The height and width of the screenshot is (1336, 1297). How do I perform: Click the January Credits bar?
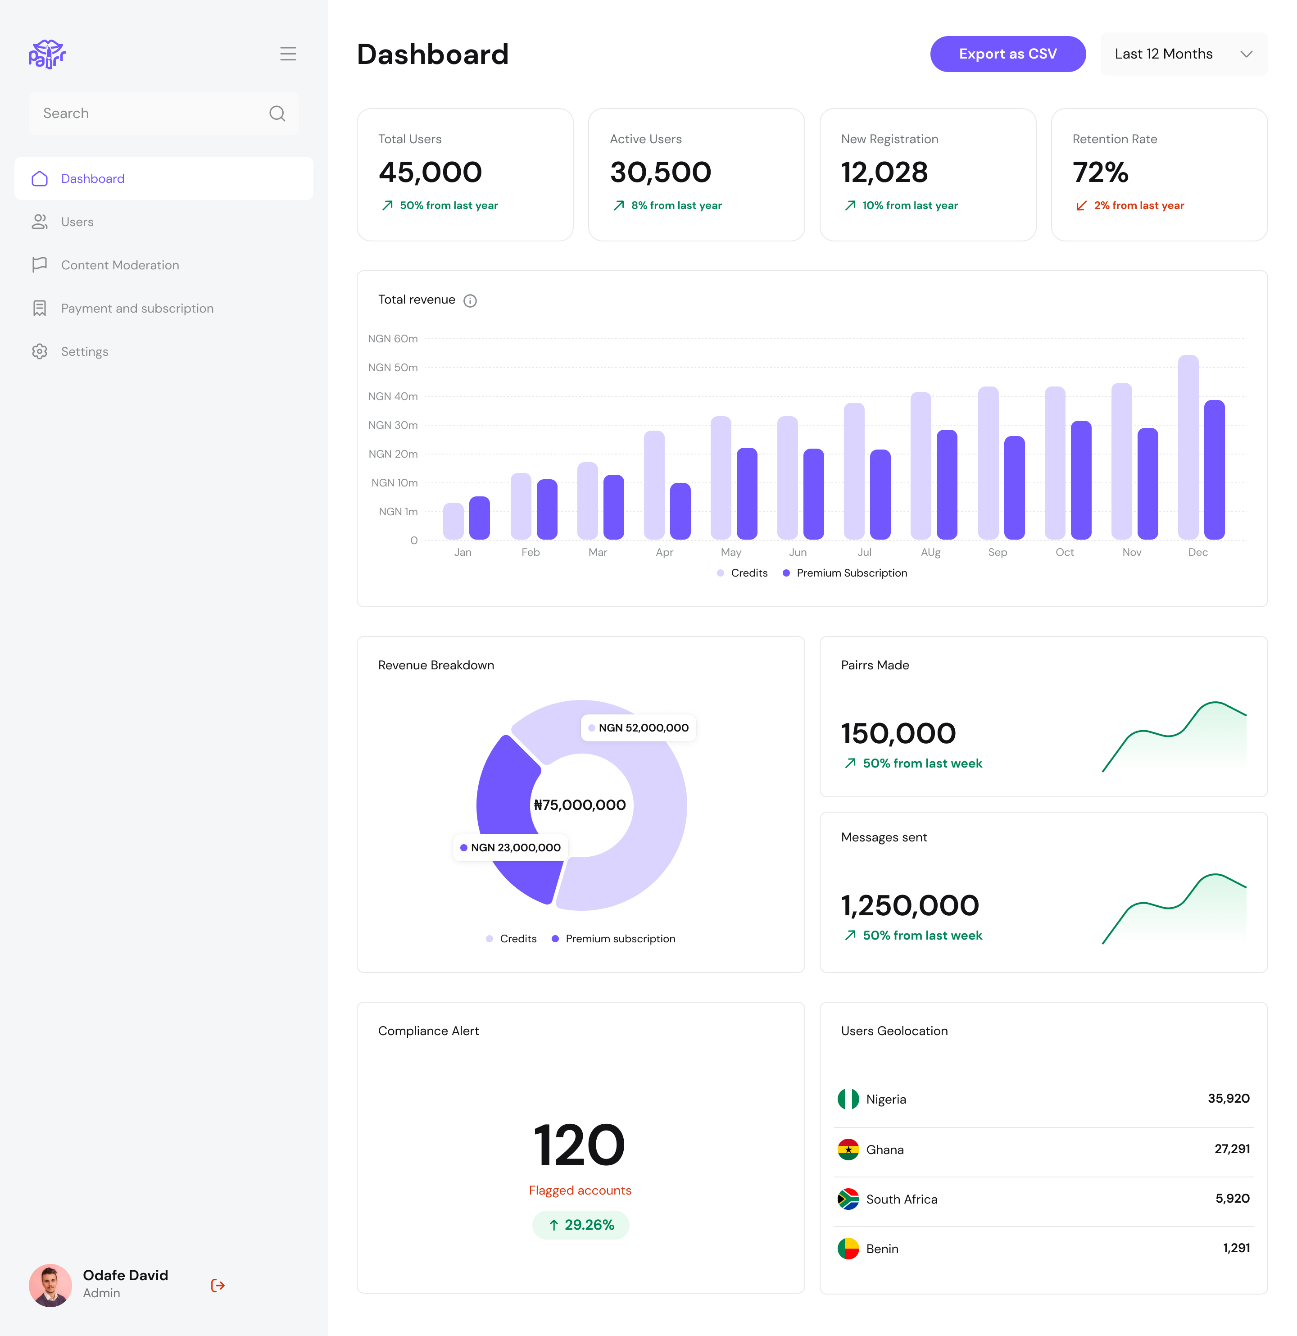[x=453, y=521]
